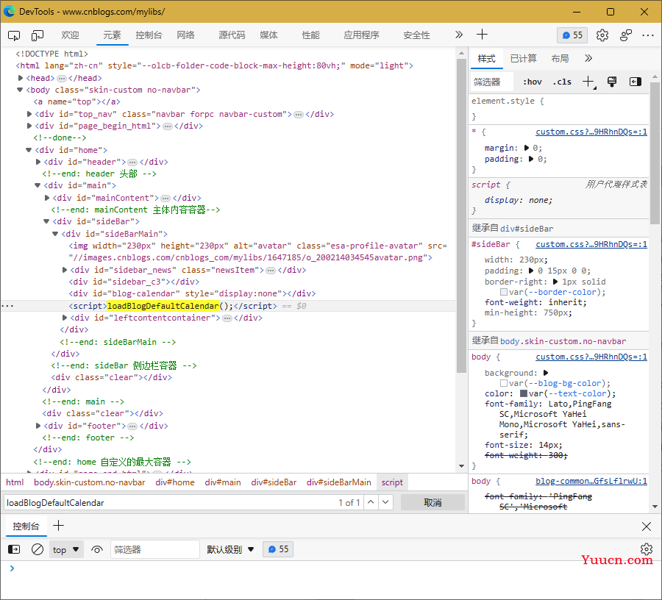Viewport: 662px width, 600px height.
Task: Open the 源代码 tab
Action: click(232, 35)
